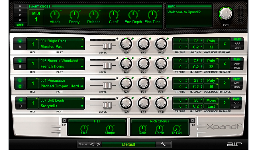
Task: Open Part B's Poly voice mode dropdown
Action: click(211, 61)
